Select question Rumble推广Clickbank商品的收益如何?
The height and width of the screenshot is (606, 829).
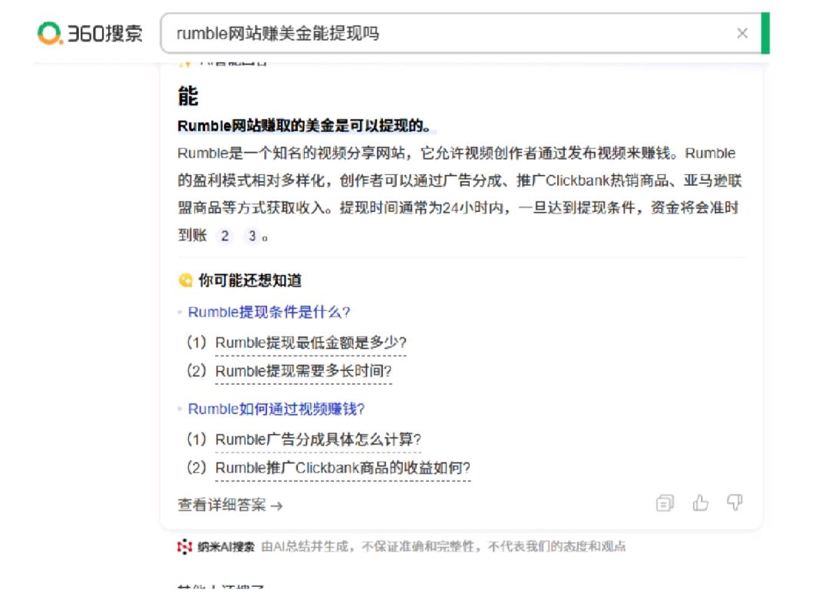342,468
